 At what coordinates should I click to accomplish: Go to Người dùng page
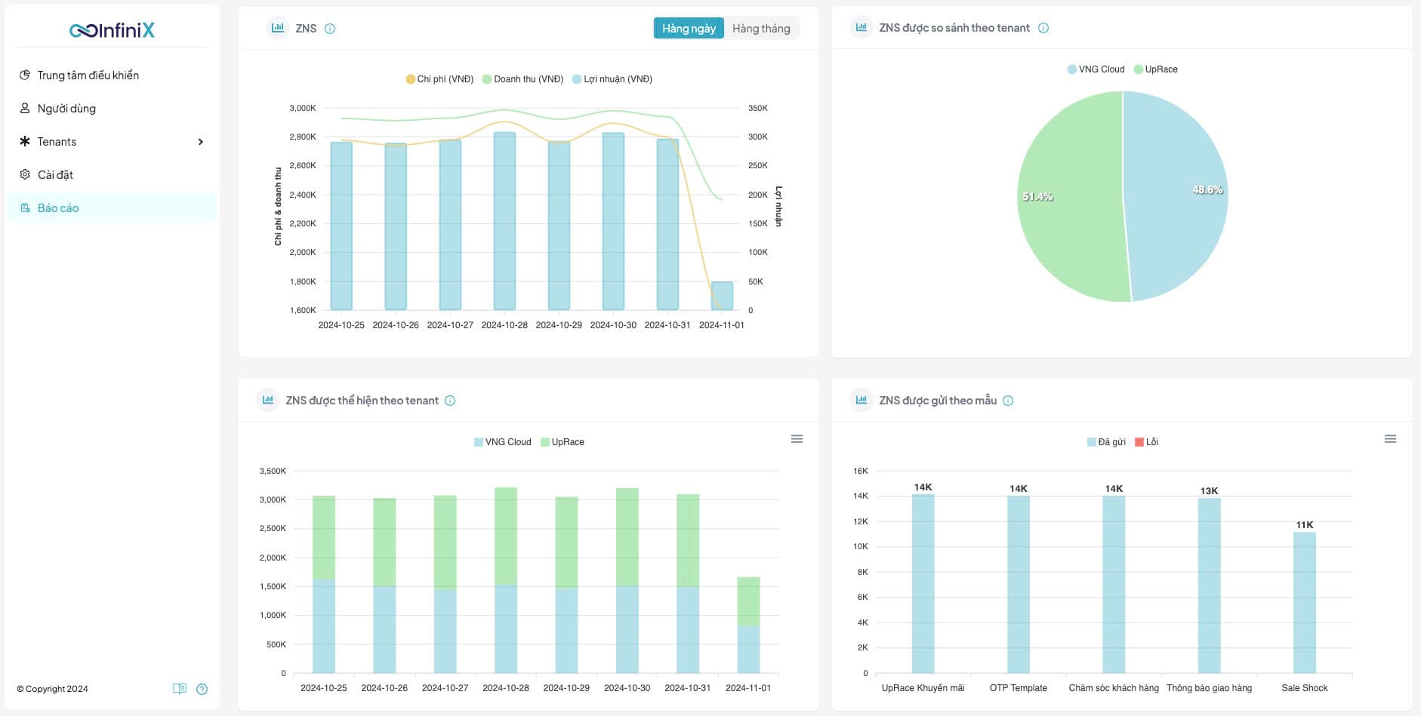[66, 109]
